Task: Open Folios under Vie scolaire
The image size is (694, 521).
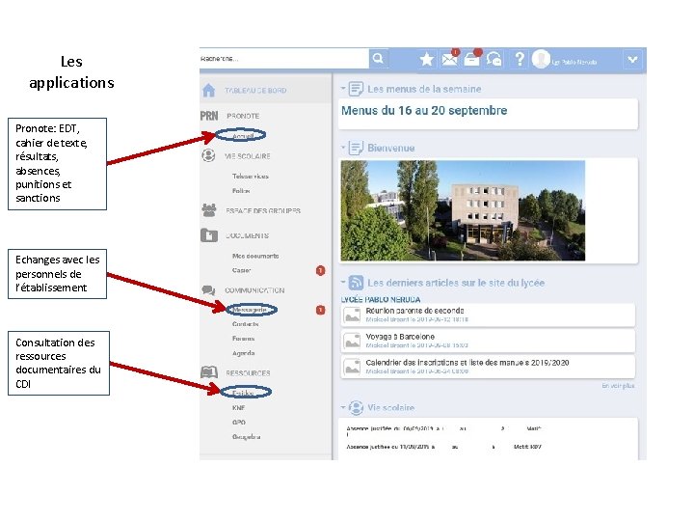Action: tap(241, 190)
